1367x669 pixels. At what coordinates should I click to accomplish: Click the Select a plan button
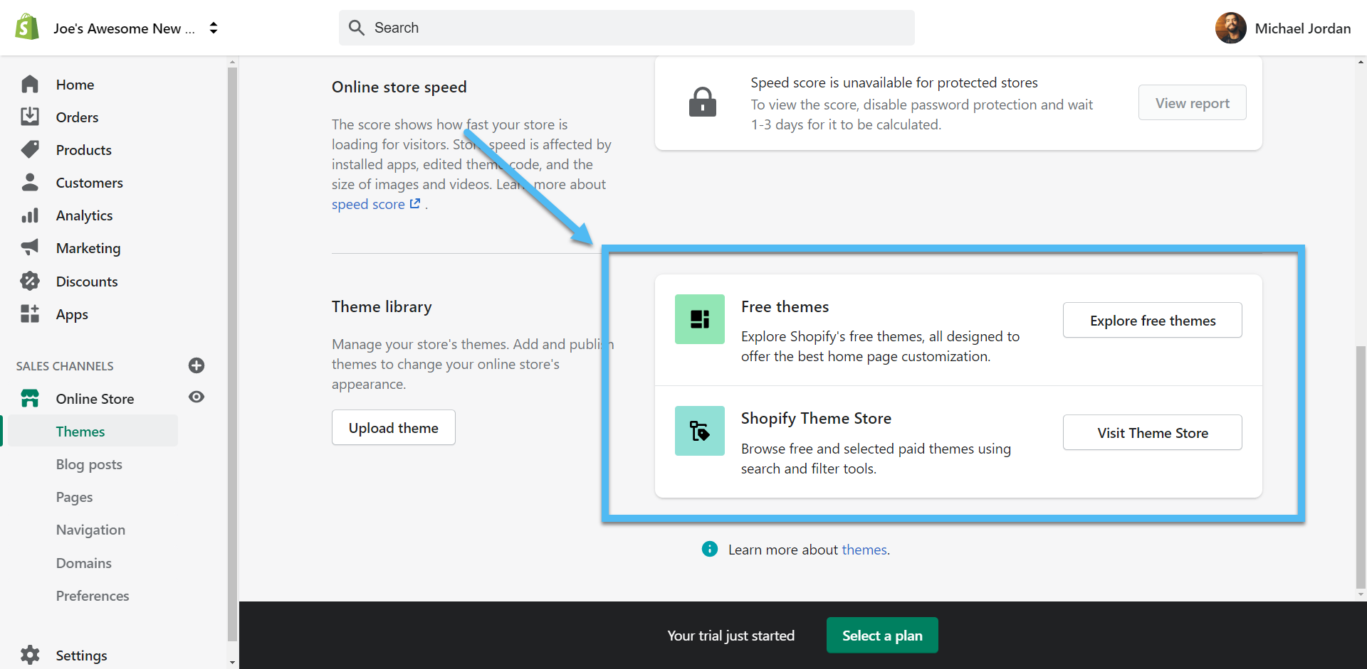[x=882, y=636]
